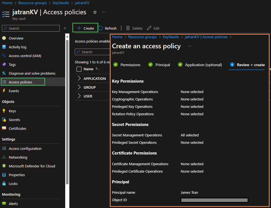Expand the APPLICATION group row
The width and height of the screenshot is (271, 208).
(x=79, y=78)
